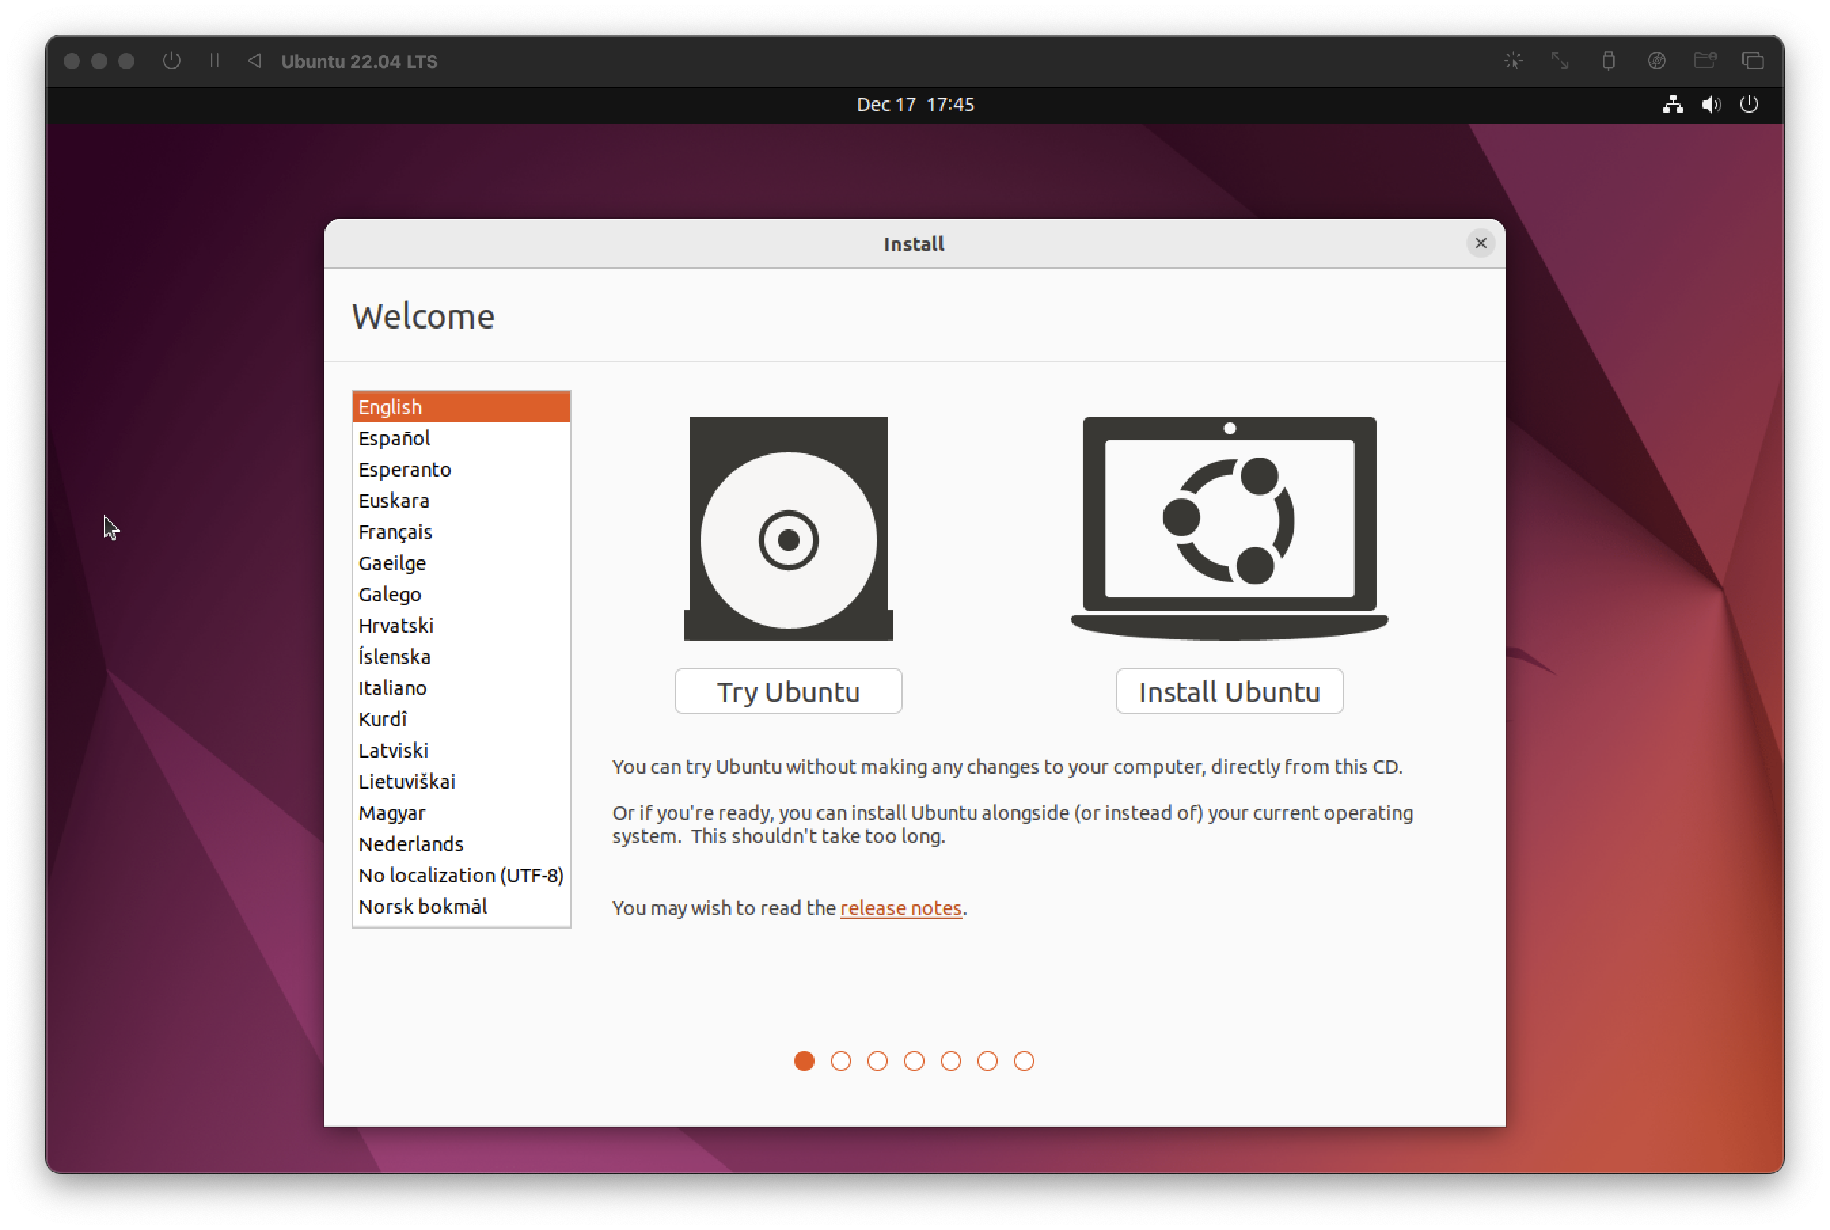Image resolution: width=1830 pixels, height=1230 pixels.
Task: Click the volume speaker icon
Action: coord(1711,105)
